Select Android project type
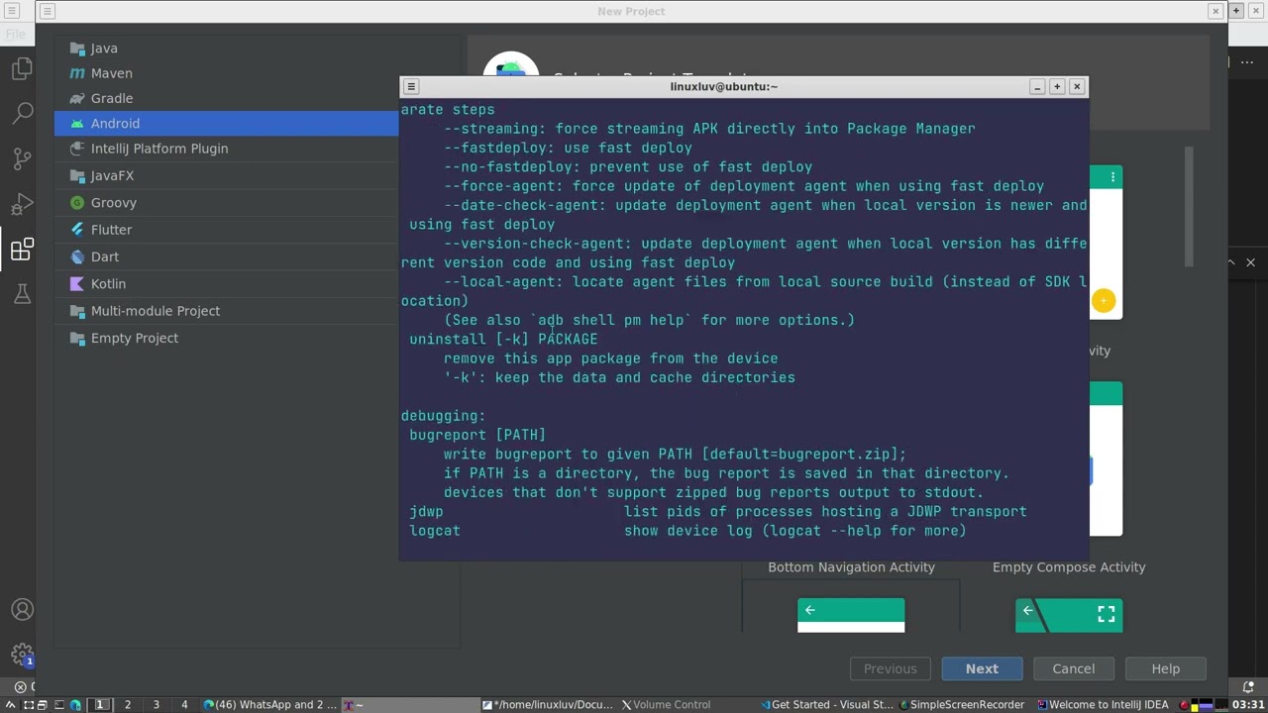The image size is (1268, 713). click(226, 123)
